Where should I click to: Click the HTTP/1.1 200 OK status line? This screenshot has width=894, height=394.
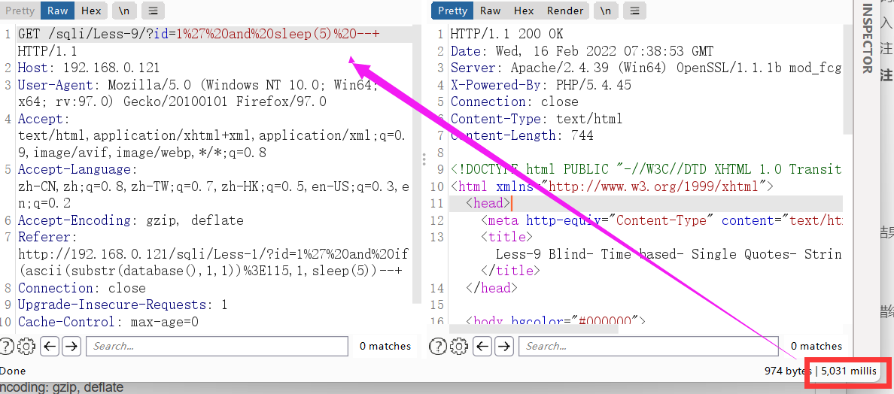(x=507, y=34)
